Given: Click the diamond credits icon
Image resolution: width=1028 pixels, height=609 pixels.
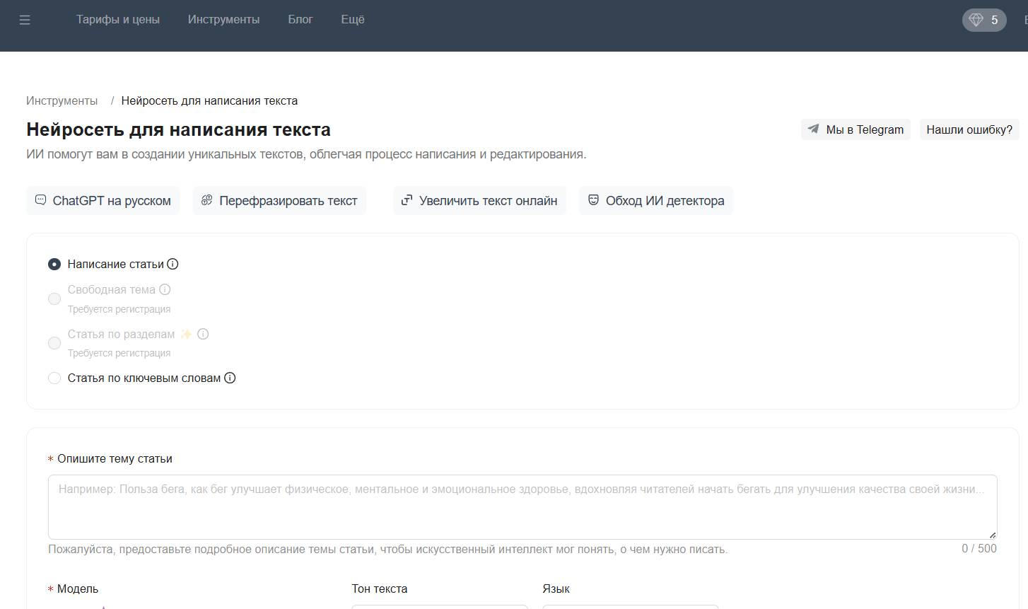Looking at the screenshot, I should coord(976,20).
